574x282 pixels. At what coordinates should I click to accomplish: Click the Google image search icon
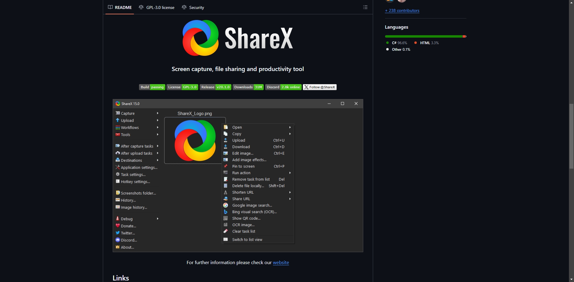[226, 205]
